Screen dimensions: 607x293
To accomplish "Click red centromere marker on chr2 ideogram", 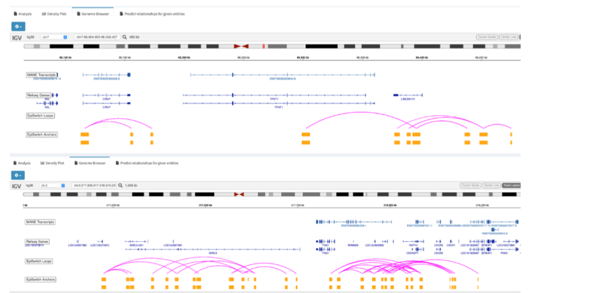I will 239,195.
